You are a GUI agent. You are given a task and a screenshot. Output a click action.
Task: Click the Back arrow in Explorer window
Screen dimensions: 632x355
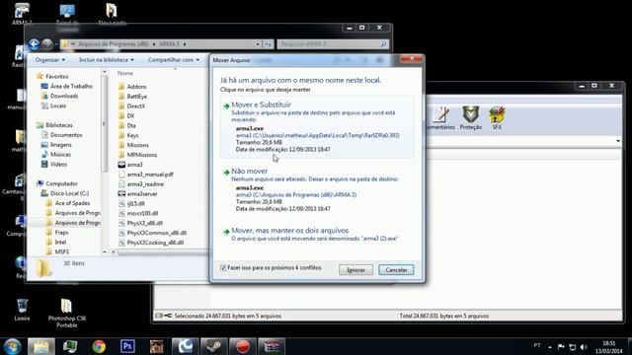pyautogui.click(x=35, y=43)
